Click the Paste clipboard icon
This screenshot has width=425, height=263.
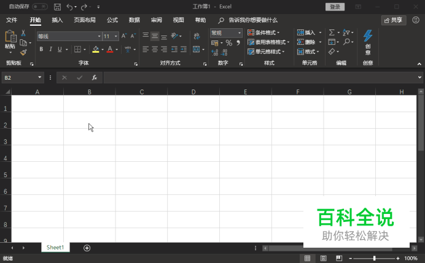pos(10,37)
